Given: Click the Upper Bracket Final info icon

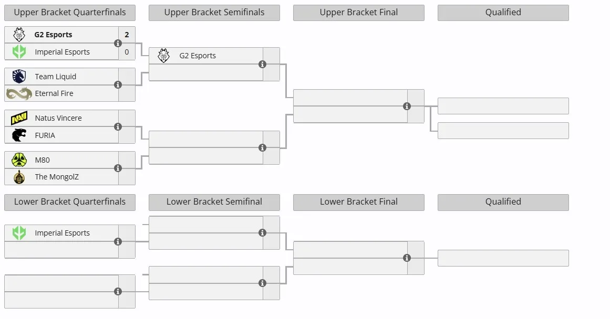Looking at the screenshot, I should click(x=407, y=106).
